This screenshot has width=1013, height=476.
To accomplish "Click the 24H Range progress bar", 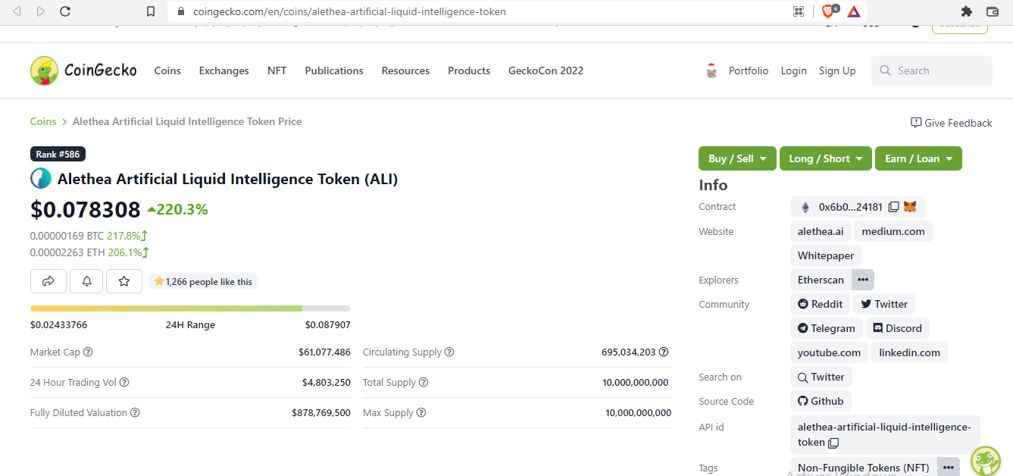I will coord(190,308).
